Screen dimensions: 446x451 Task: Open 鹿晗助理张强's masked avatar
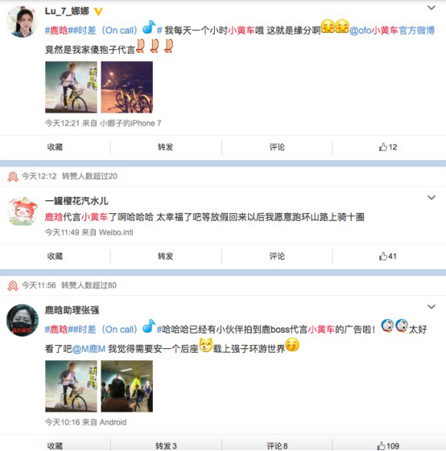pos(23,320)
